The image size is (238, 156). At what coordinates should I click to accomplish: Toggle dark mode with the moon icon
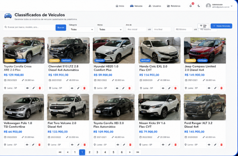tap(199, 6)
